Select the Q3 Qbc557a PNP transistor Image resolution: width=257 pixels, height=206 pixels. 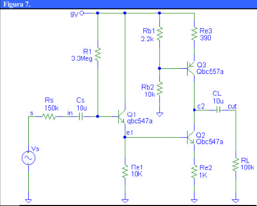tap(191, 68)
